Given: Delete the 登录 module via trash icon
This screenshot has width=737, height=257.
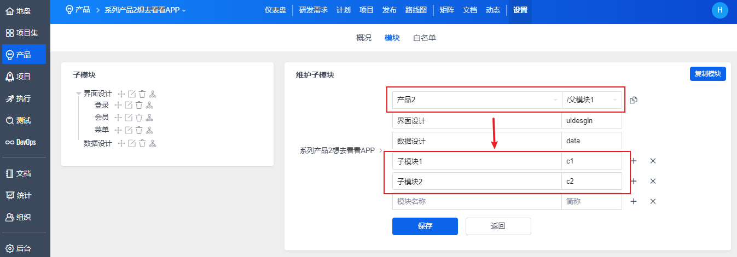Looking at the screenshot, I should 139,106.
